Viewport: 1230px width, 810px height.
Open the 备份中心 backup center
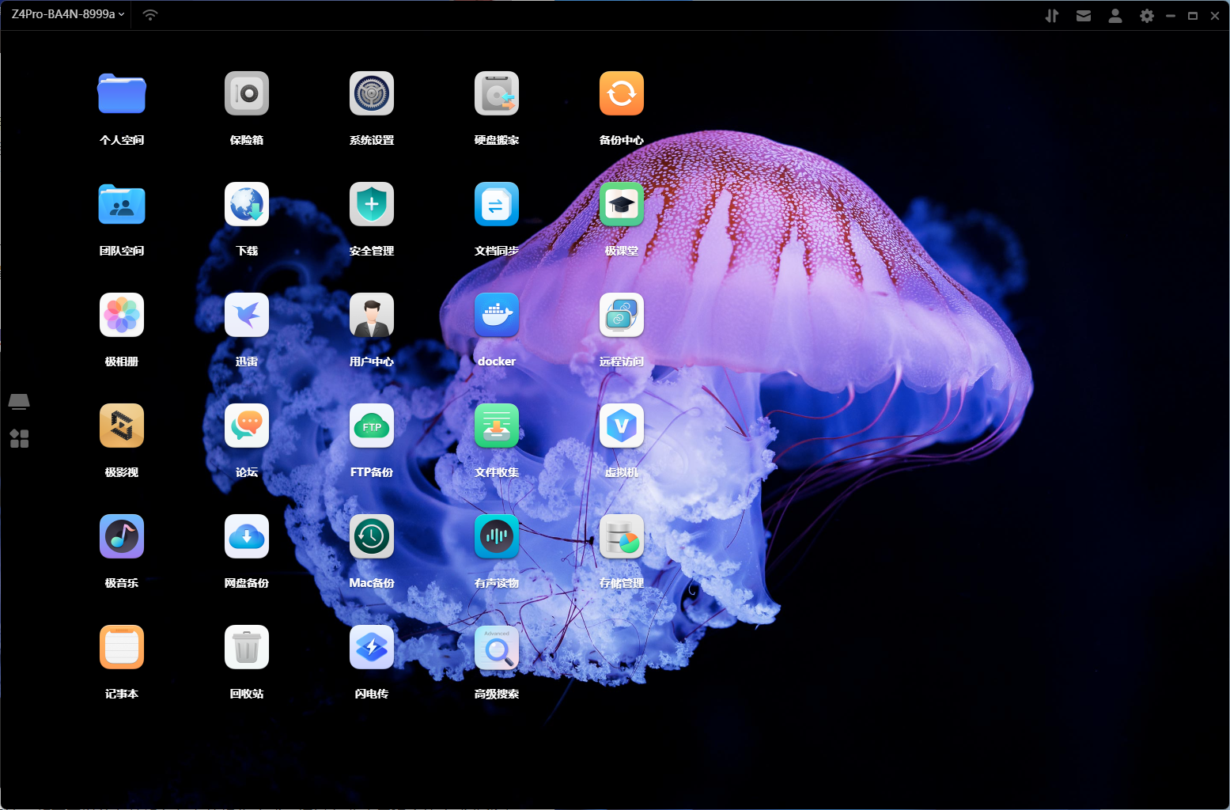click(x=622, y=94)
